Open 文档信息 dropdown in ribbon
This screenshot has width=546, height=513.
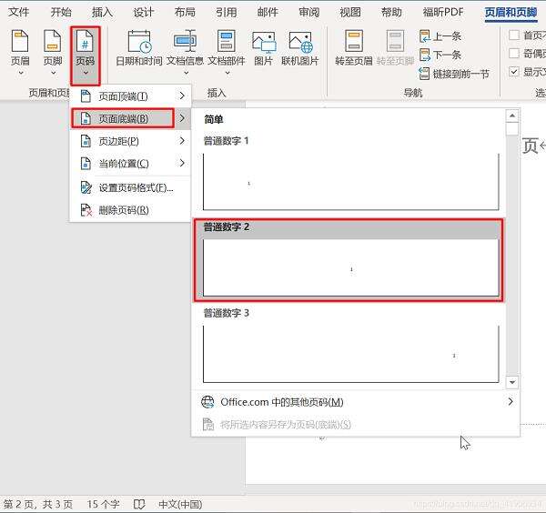tap(186, 50)
